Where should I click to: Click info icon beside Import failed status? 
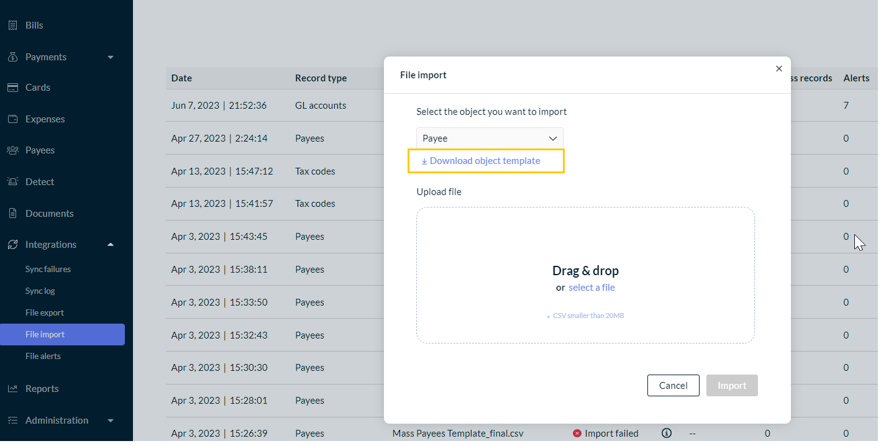(667, 433)
